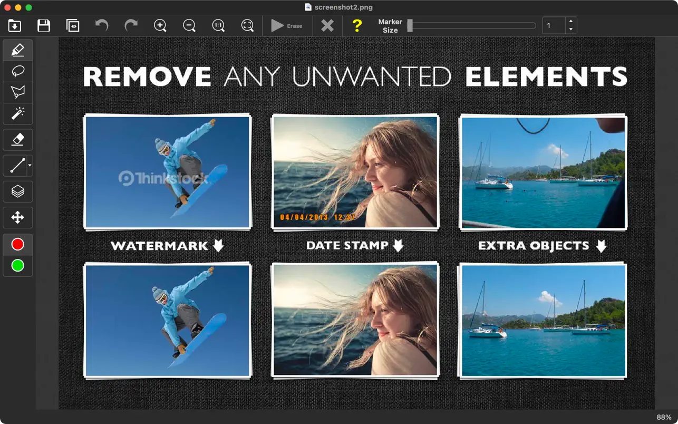Screen dimensions: 678x424
Task: Select the Polygonal Lasso tool
Action: pyautogui.click(x=17, y=92)
